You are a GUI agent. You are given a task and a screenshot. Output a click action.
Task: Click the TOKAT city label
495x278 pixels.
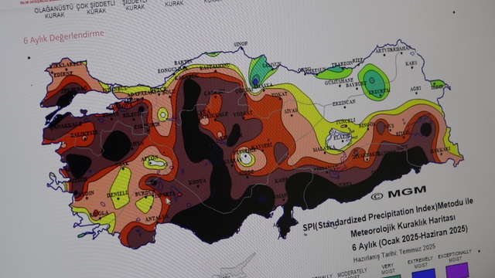click(x=279, y=94)
